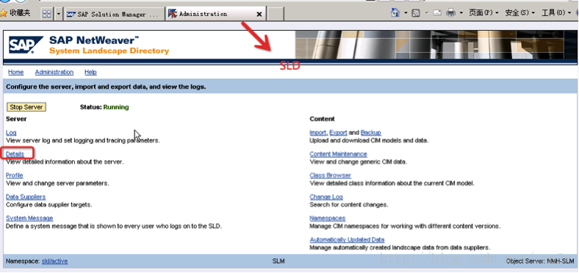Click 'Upload and download CIM models' text
This screenshot has height=273, width=579.
point(370,141)
